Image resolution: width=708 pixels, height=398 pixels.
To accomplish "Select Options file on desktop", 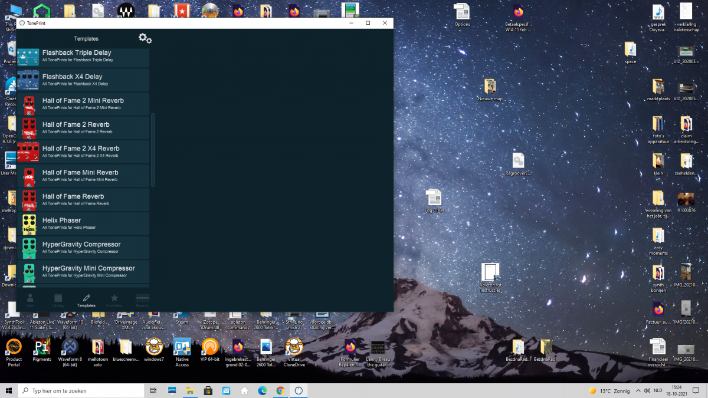I will pyautogui.click(x=462, y=15).
